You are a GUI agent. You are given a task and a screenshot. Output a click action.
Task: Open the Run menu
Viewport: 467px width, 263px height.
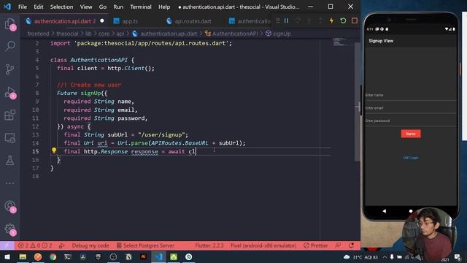pyautogui.click(x=118, y=7)
